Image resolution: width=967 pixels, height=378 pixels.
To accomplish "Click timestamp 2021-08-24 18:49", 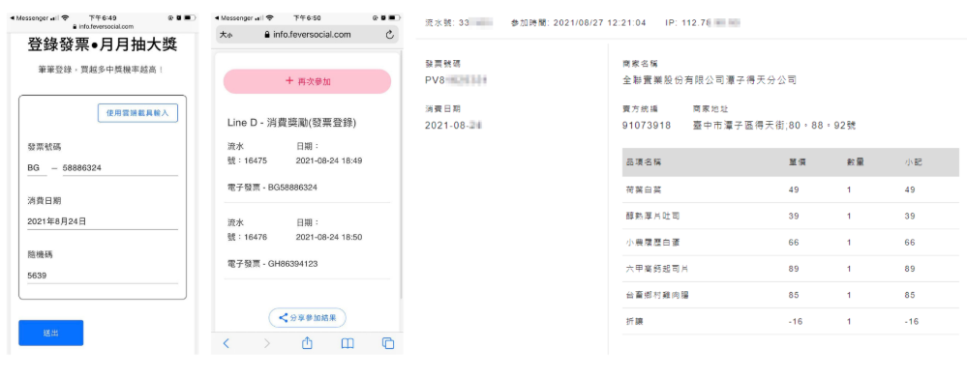I will (329, 160).
